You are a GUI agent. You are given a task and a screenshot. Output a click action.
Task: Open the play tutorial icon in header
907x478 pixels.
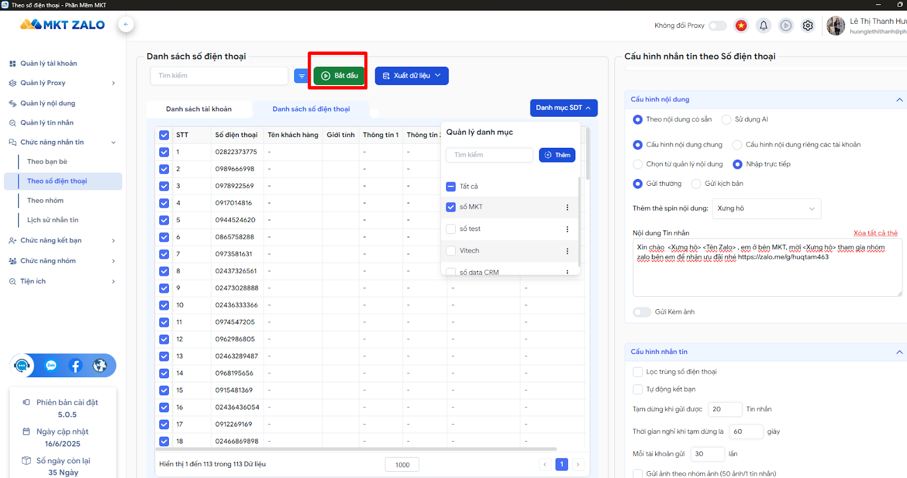click(786, 25)
